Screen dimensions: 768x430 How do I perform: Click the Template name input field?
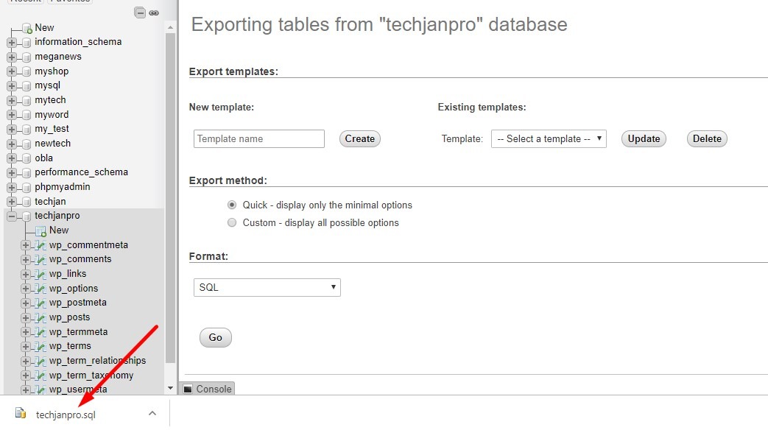pos(258,138)
